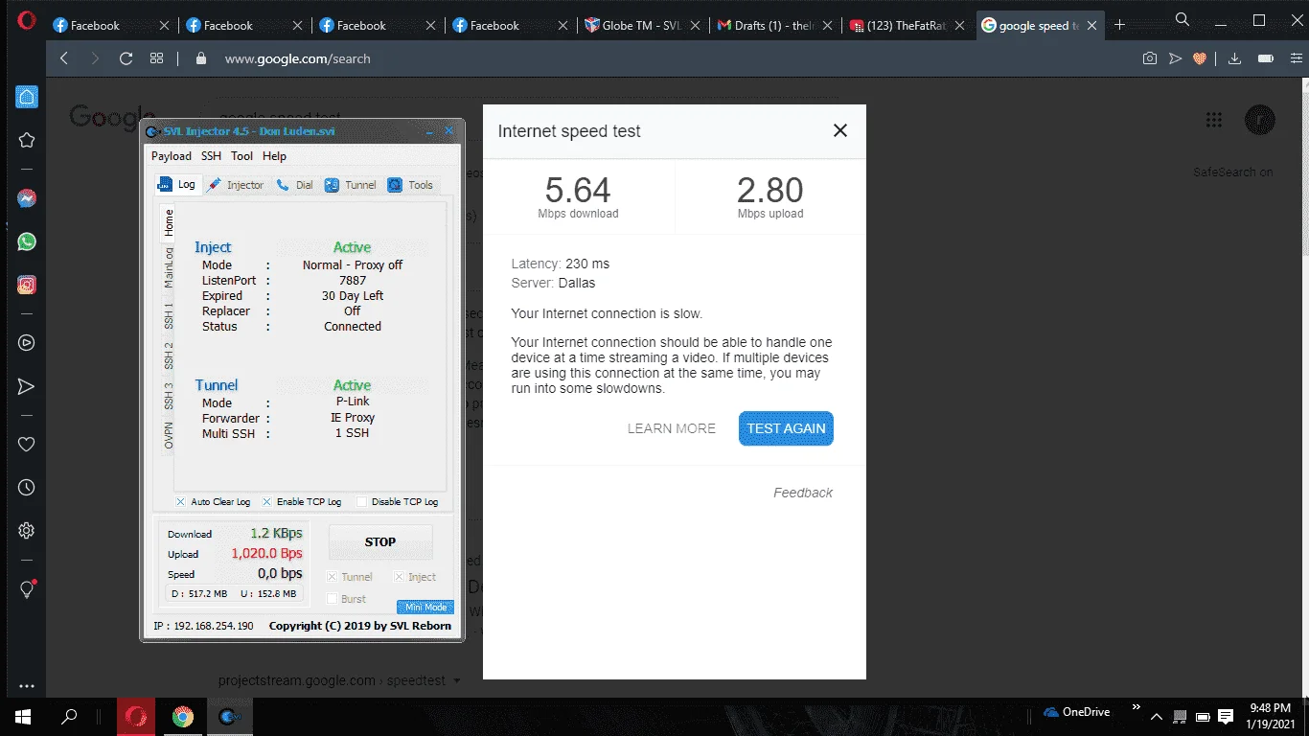The height and width of the screenshot is (736, 1309).
Task: Click LEARN MORE in speed test
Action: 672,428
